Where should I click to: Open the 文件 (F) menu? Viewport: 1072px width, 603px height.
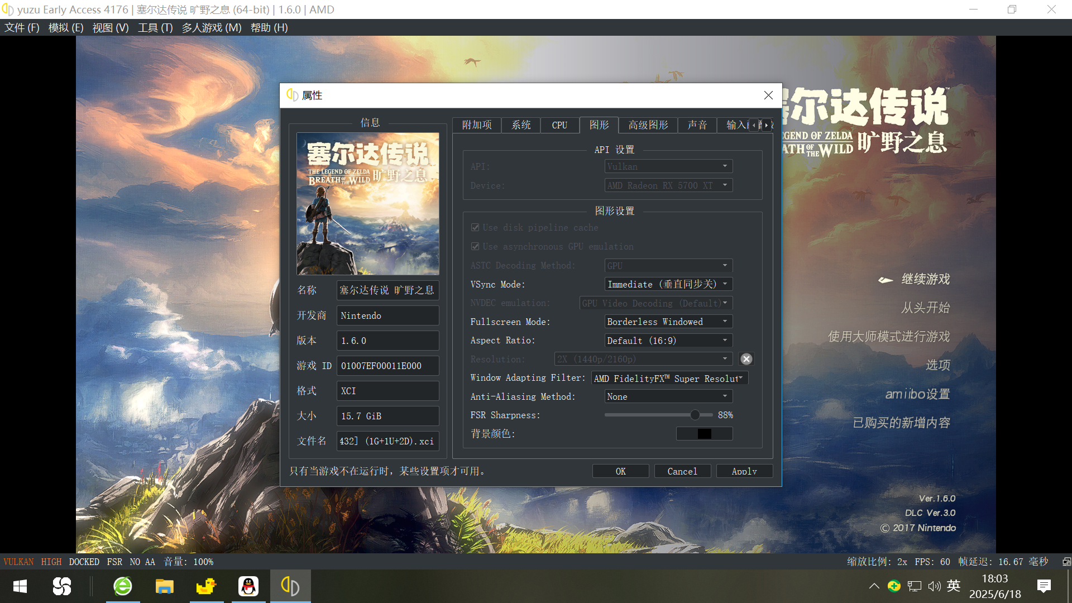(22, 28)
